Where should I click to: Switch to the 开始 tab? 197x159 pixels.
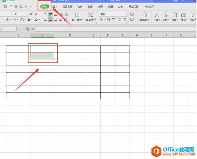(x=45, y=6)
